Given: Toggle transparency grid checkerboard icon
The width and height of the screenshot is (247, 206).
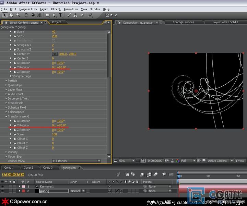Looking at the screenshot, I should point(204,161).
